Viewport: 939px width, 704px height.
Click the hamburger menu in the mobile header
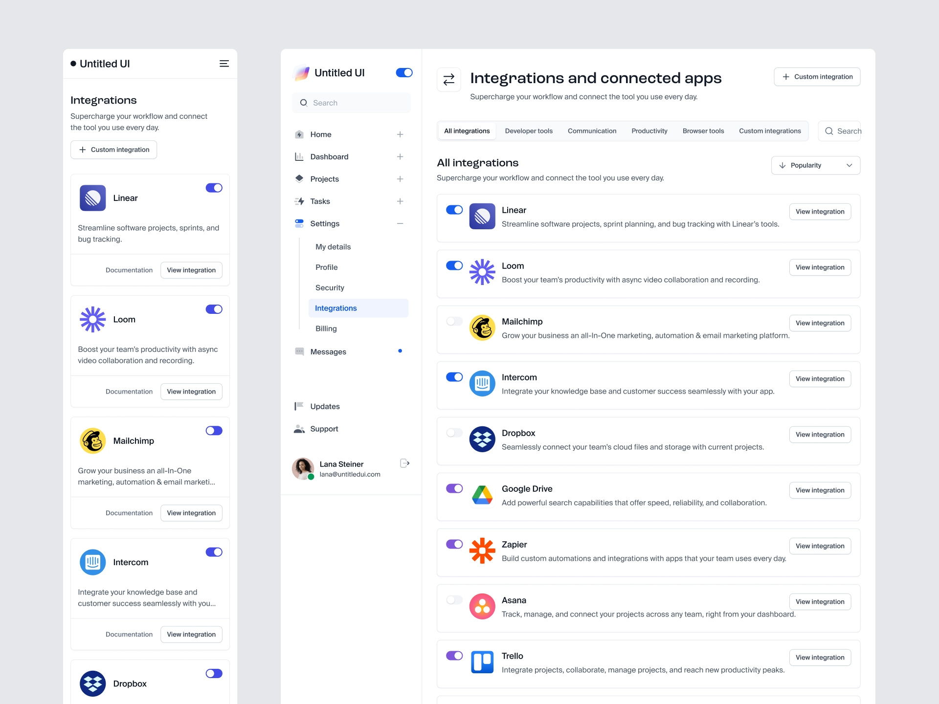point(224,64)
